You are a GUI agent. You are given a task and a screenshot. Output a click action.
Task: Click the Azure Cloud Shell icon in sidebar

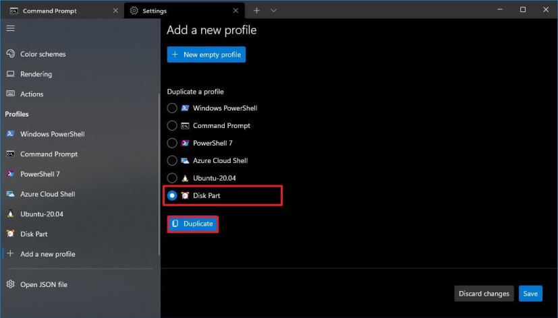[11, 193]
